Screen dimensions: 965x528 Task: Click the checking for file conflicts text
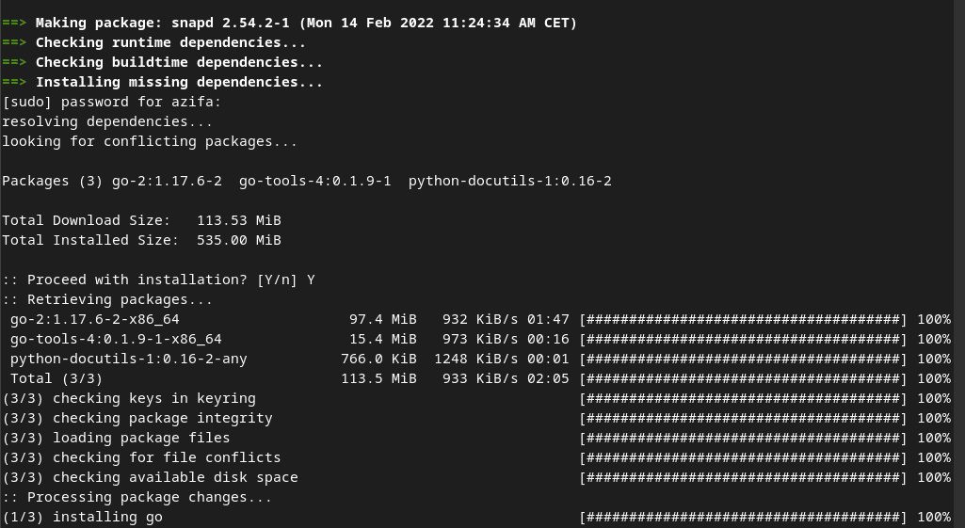[x=166, y=457]
